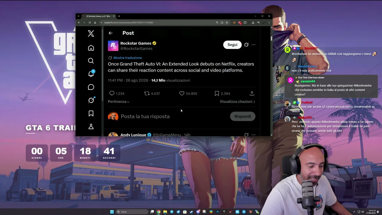The width and height of the screenshot is (382, 215).
Task: Click the Grok icon beside Segui
Action: [x=246, y=45]
